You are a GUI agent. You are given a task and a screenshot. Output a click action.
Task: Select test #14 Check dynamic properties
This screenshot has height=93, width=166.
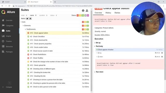pyautogui.click(x=58, y=44)
